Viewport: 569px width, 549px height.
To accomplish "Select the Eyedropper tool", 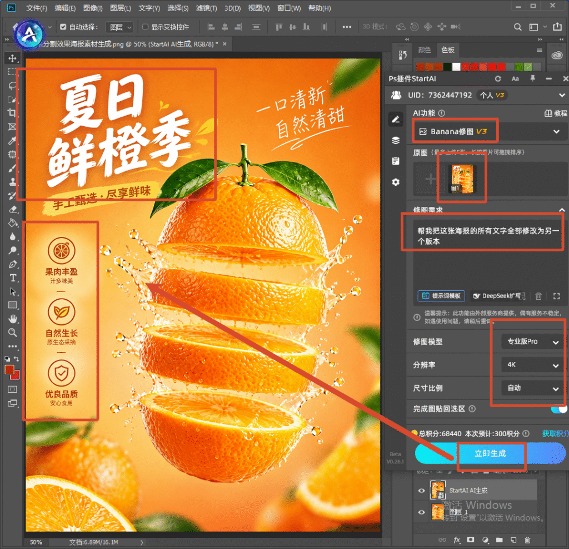I will point(12,141).
